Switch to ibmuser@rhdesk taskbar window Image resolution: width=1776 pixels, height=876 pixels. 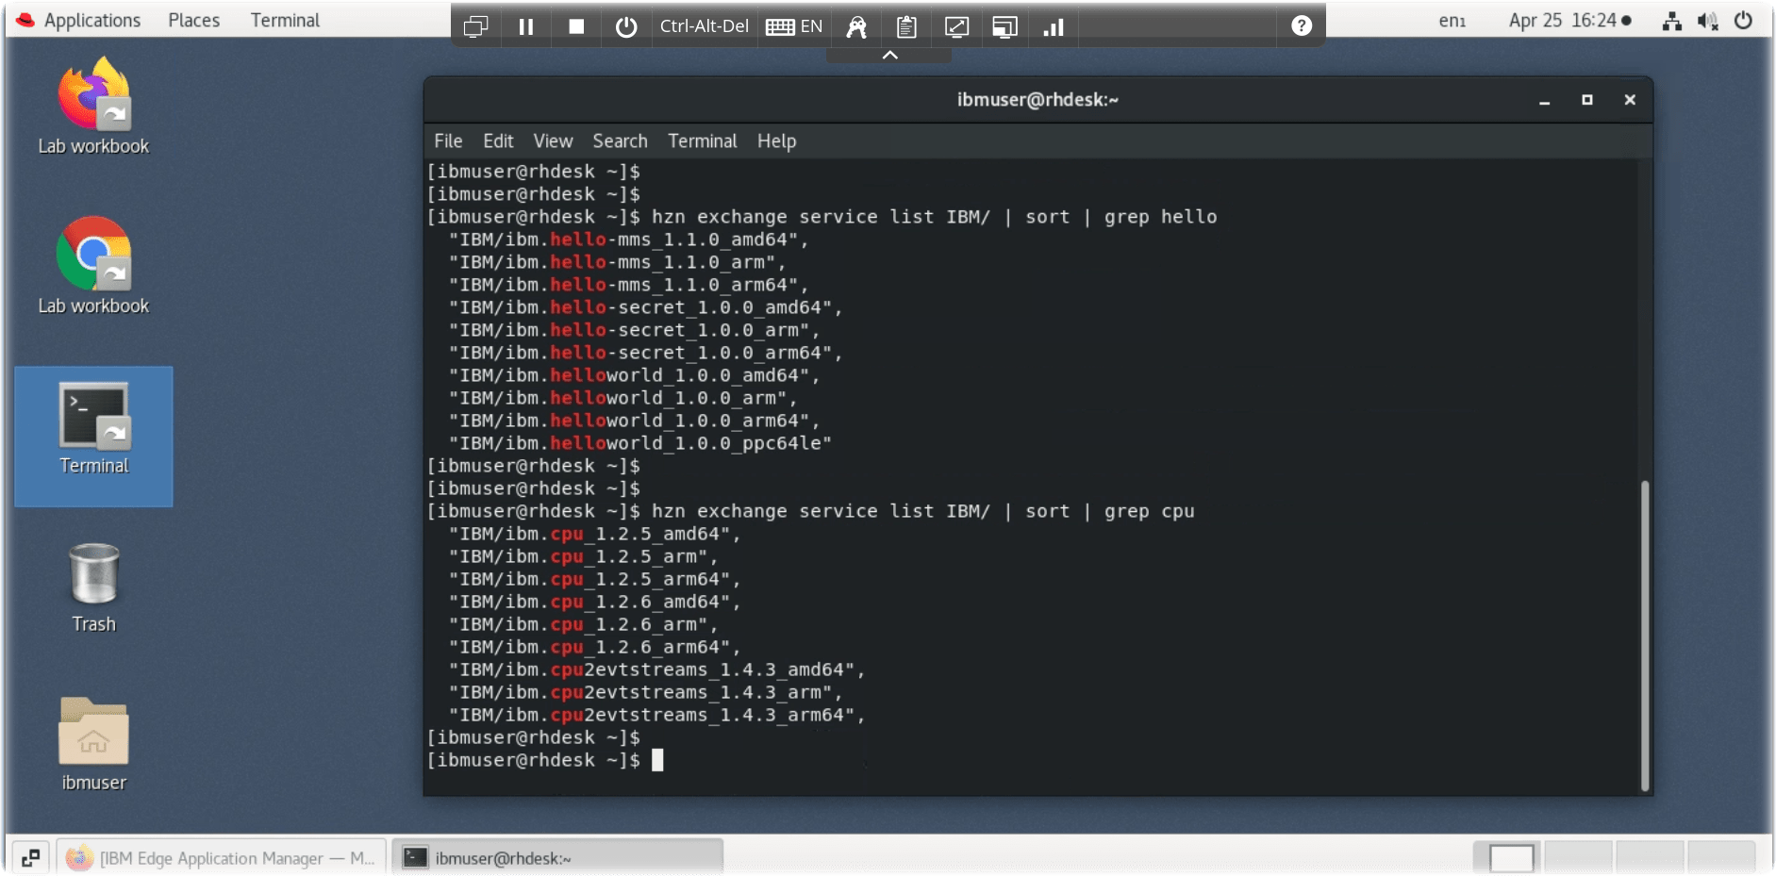[x=558, y=857]
